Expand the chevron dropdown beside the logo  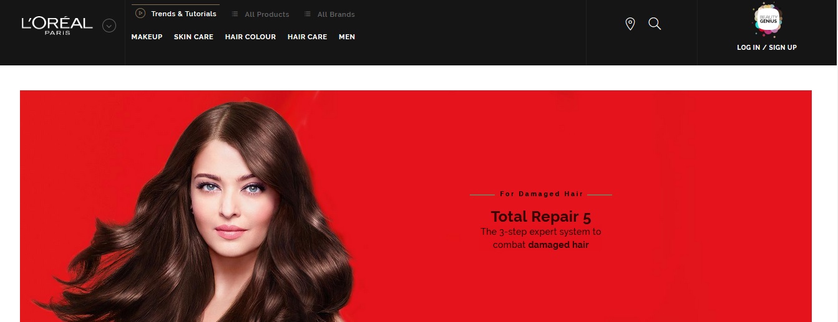pyautogui.click(x=109, y=26)
